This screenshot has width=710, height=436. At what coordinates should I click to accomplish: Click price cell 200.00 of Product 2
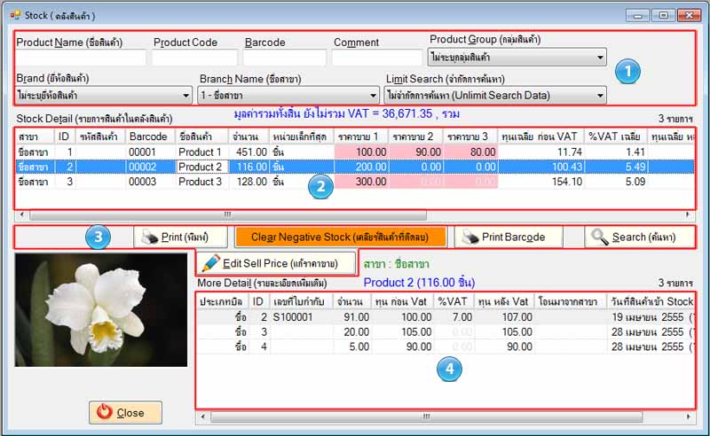(x=371, y=167)
